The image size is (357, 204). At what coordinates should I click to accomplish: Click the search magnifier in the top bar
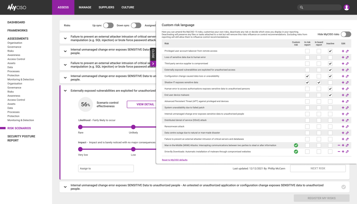(301, 7)
